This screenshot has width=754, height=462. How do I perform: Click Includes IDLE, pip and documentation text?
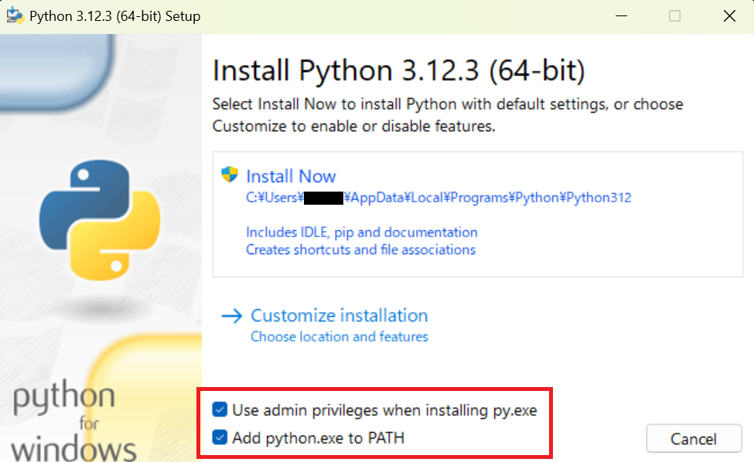point(363,232)
